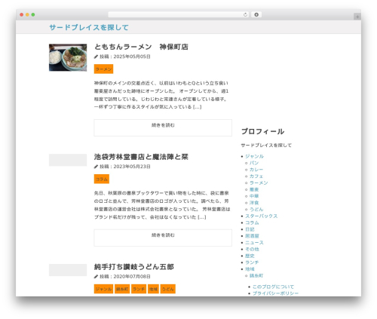Click the sidebar profile text サードプレイスを探して
This screenshot has height=319, width=377.
(x=266, y=146)
